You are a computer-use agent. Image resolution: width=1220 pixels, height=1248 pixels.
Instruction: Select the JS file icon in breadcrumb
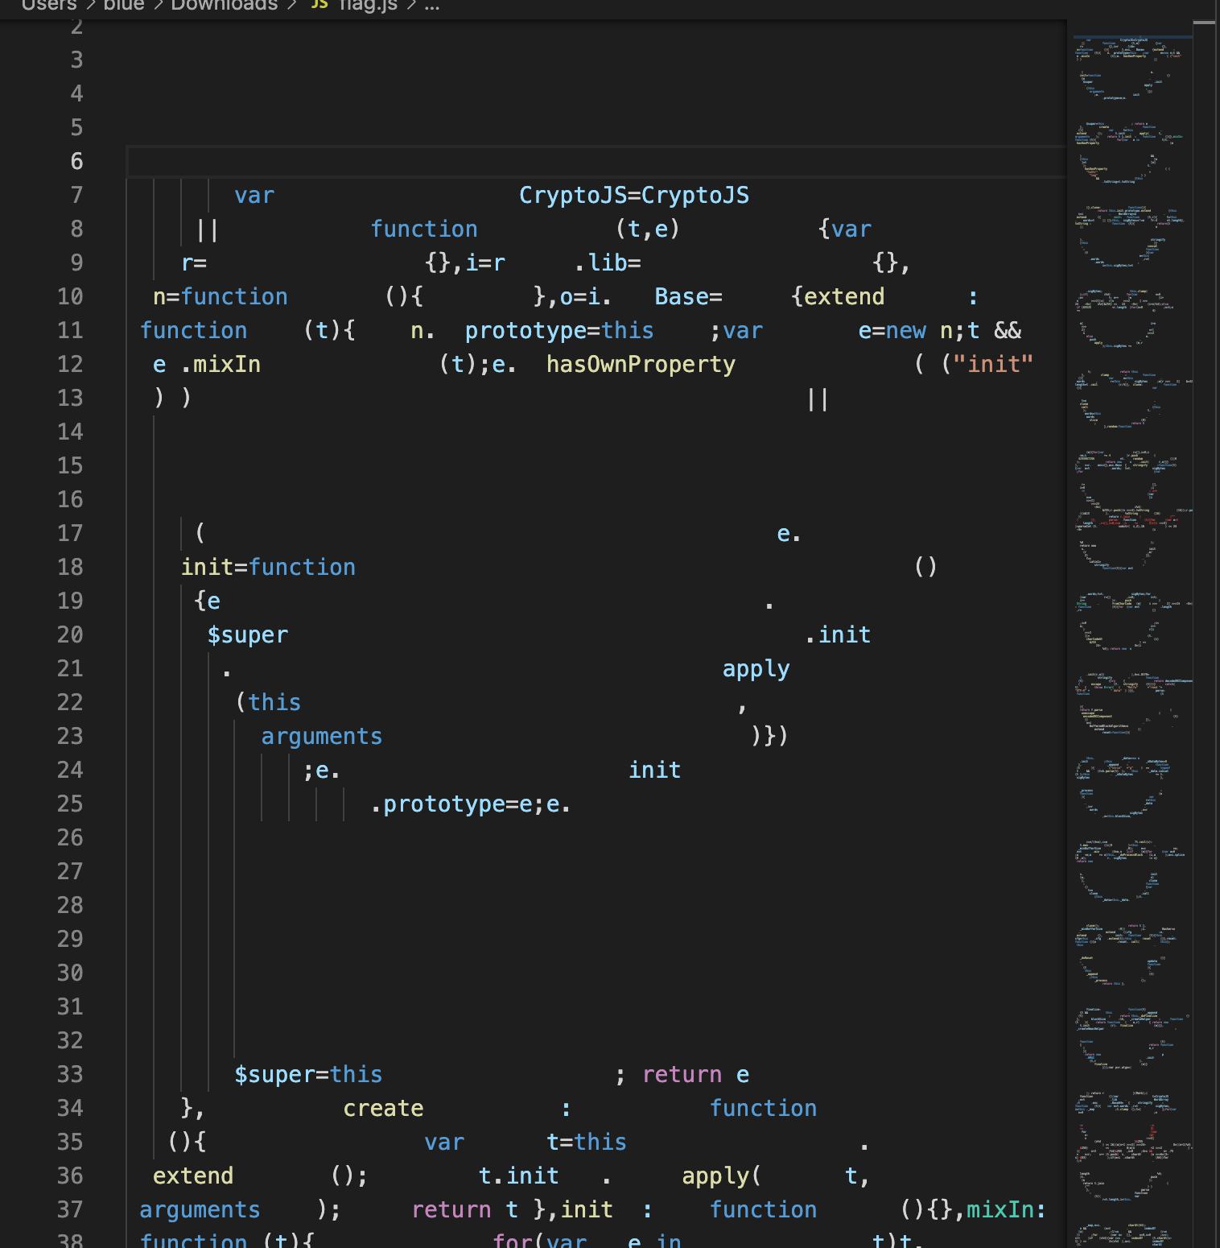click(319, 5)
